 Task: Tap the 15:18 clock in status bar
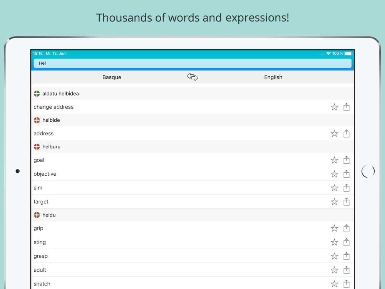(x=38, y=53)
